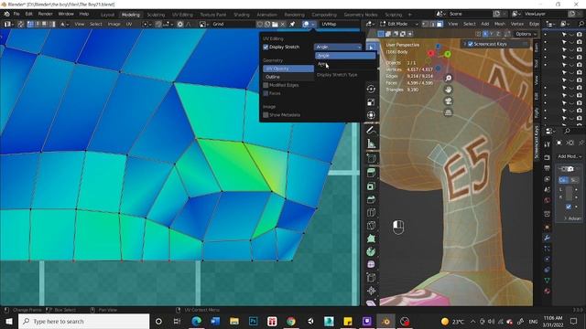Select the Measure tool in viewport toolbar

tap(371, 143)
